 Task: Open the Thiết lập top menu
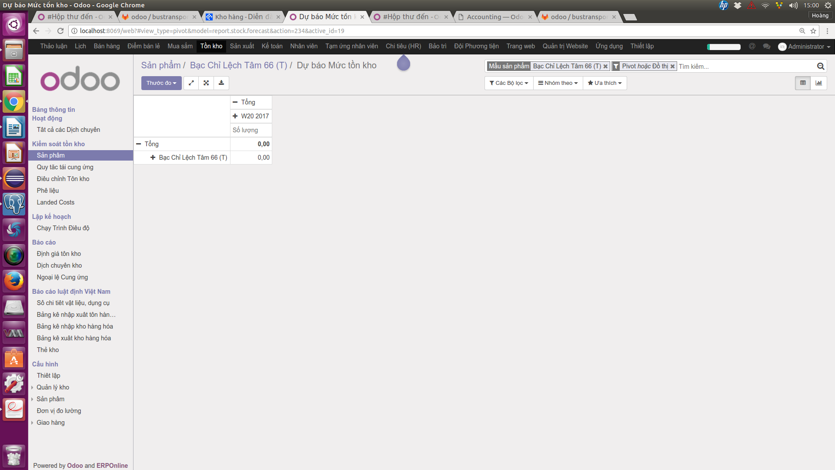(642, 46)
